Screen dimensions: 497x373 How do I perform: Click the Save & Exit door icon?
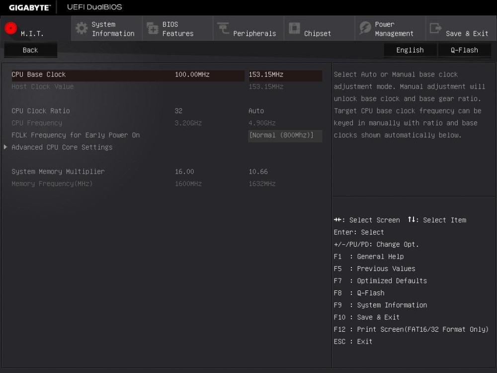tap(434, 28)
